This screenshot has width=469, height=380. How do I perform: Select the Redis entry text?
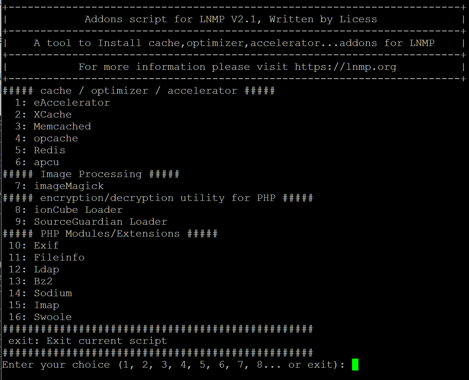point(49,150)
